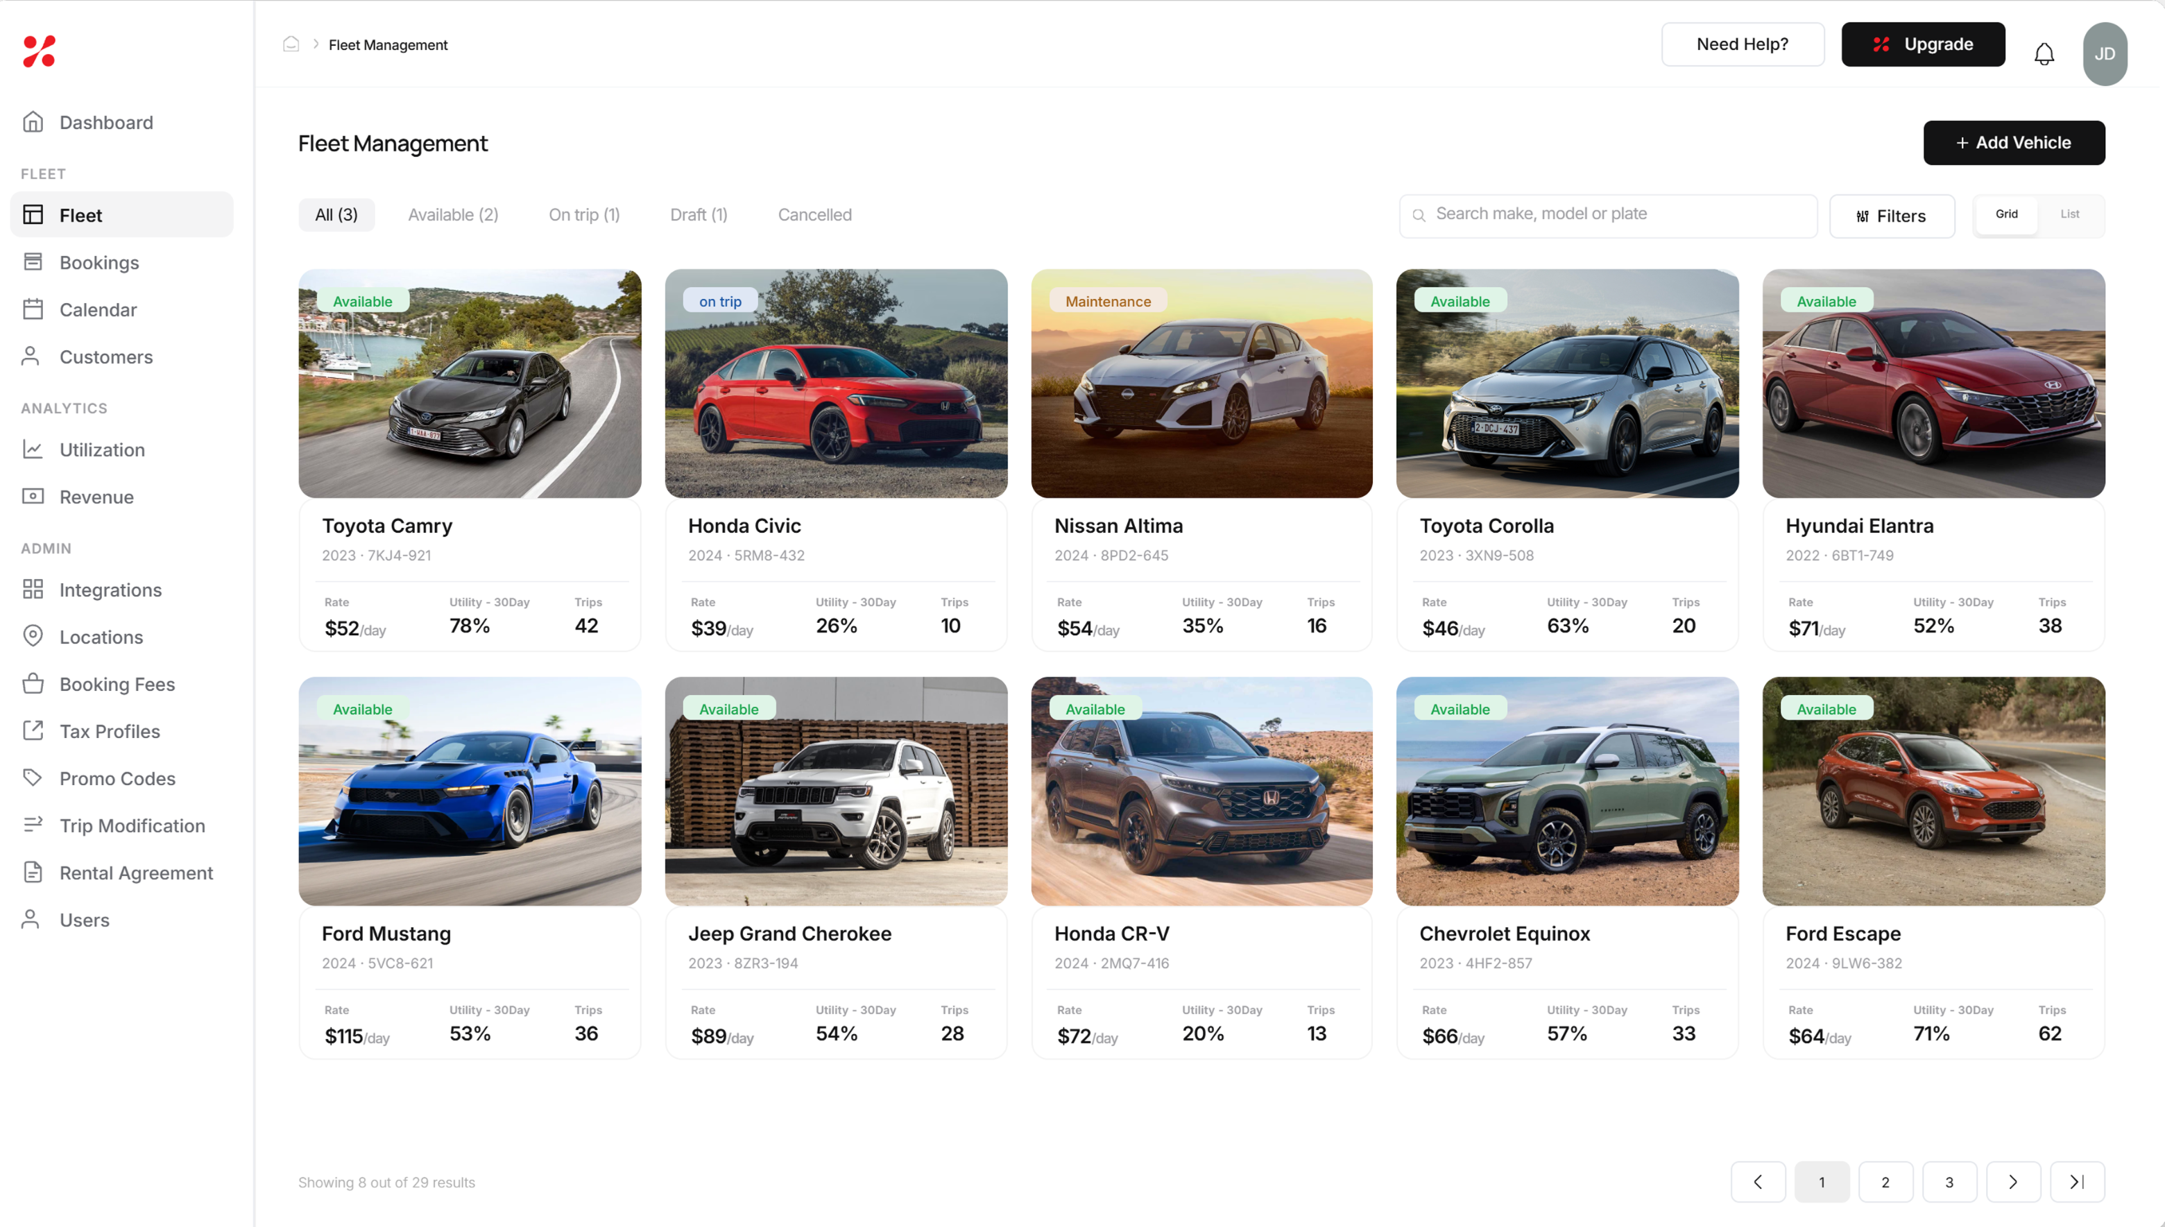2165x1227 pixels.
Task: Click the Upgrade button
Action: [1922, 44]
